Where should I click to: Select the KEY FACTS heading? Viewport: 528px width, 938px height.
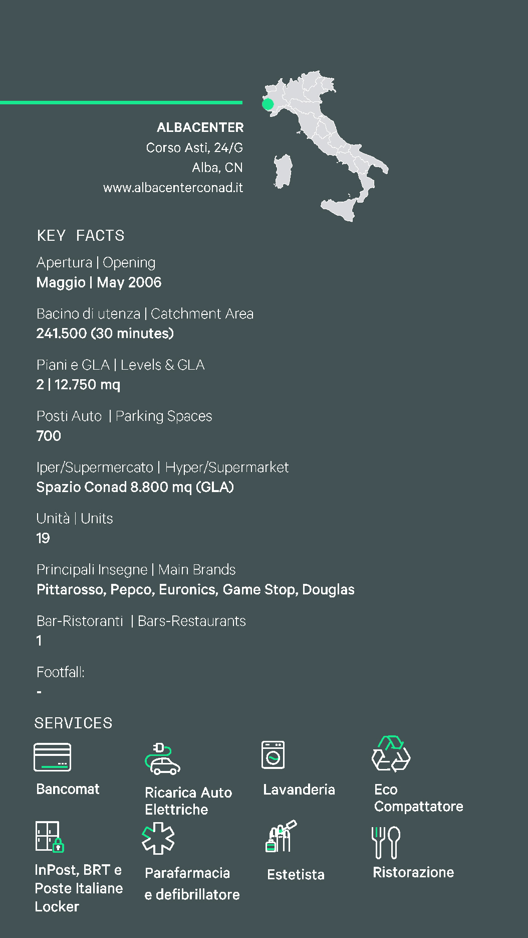click(x=80, y=235)
